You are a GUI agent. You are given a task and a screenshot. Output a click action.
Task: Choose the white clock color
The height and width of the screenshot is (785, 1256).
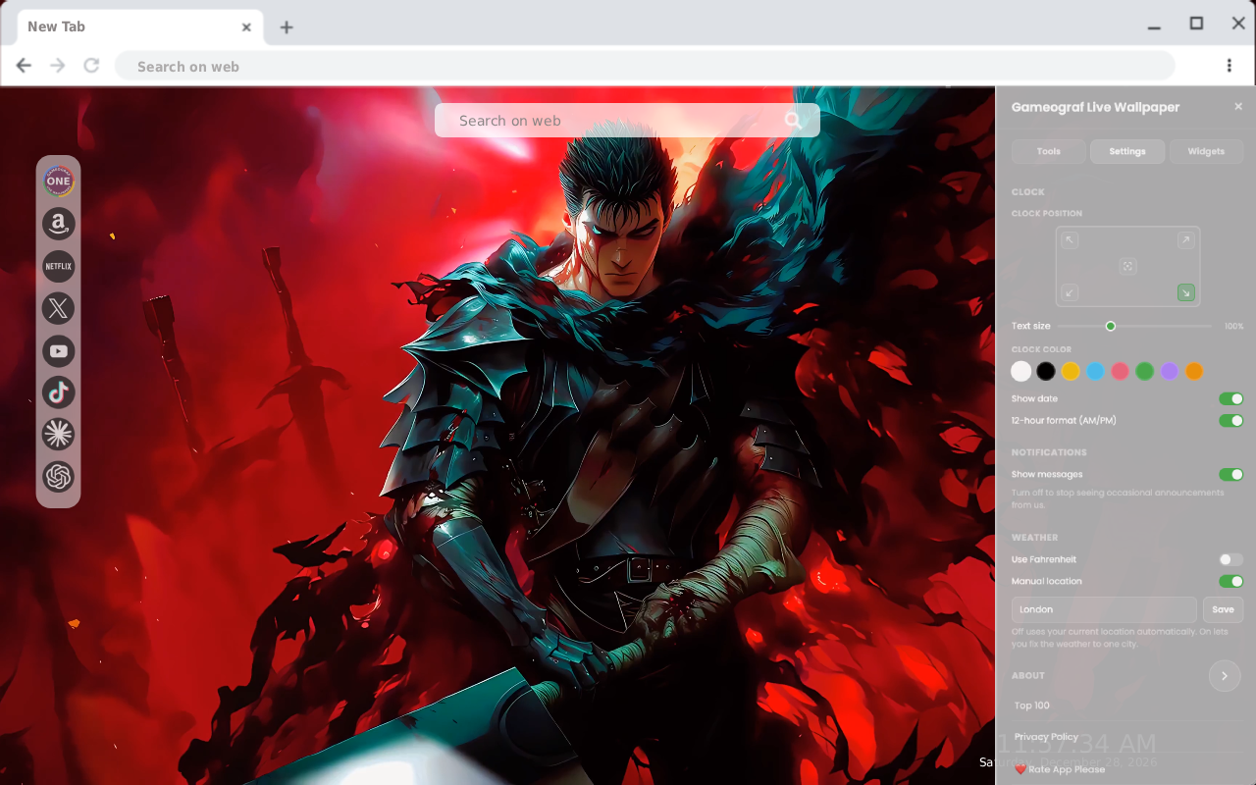1021,371
